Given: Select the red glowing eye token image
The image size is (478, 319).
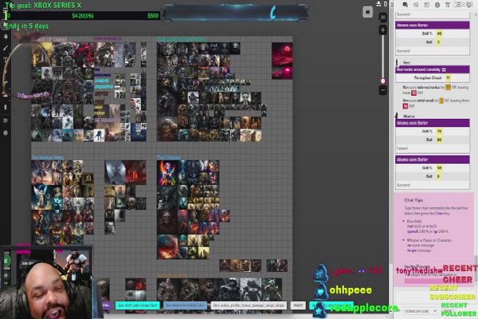Looking at the screenshot, I should pyautogui.click(x=282, y=53).
